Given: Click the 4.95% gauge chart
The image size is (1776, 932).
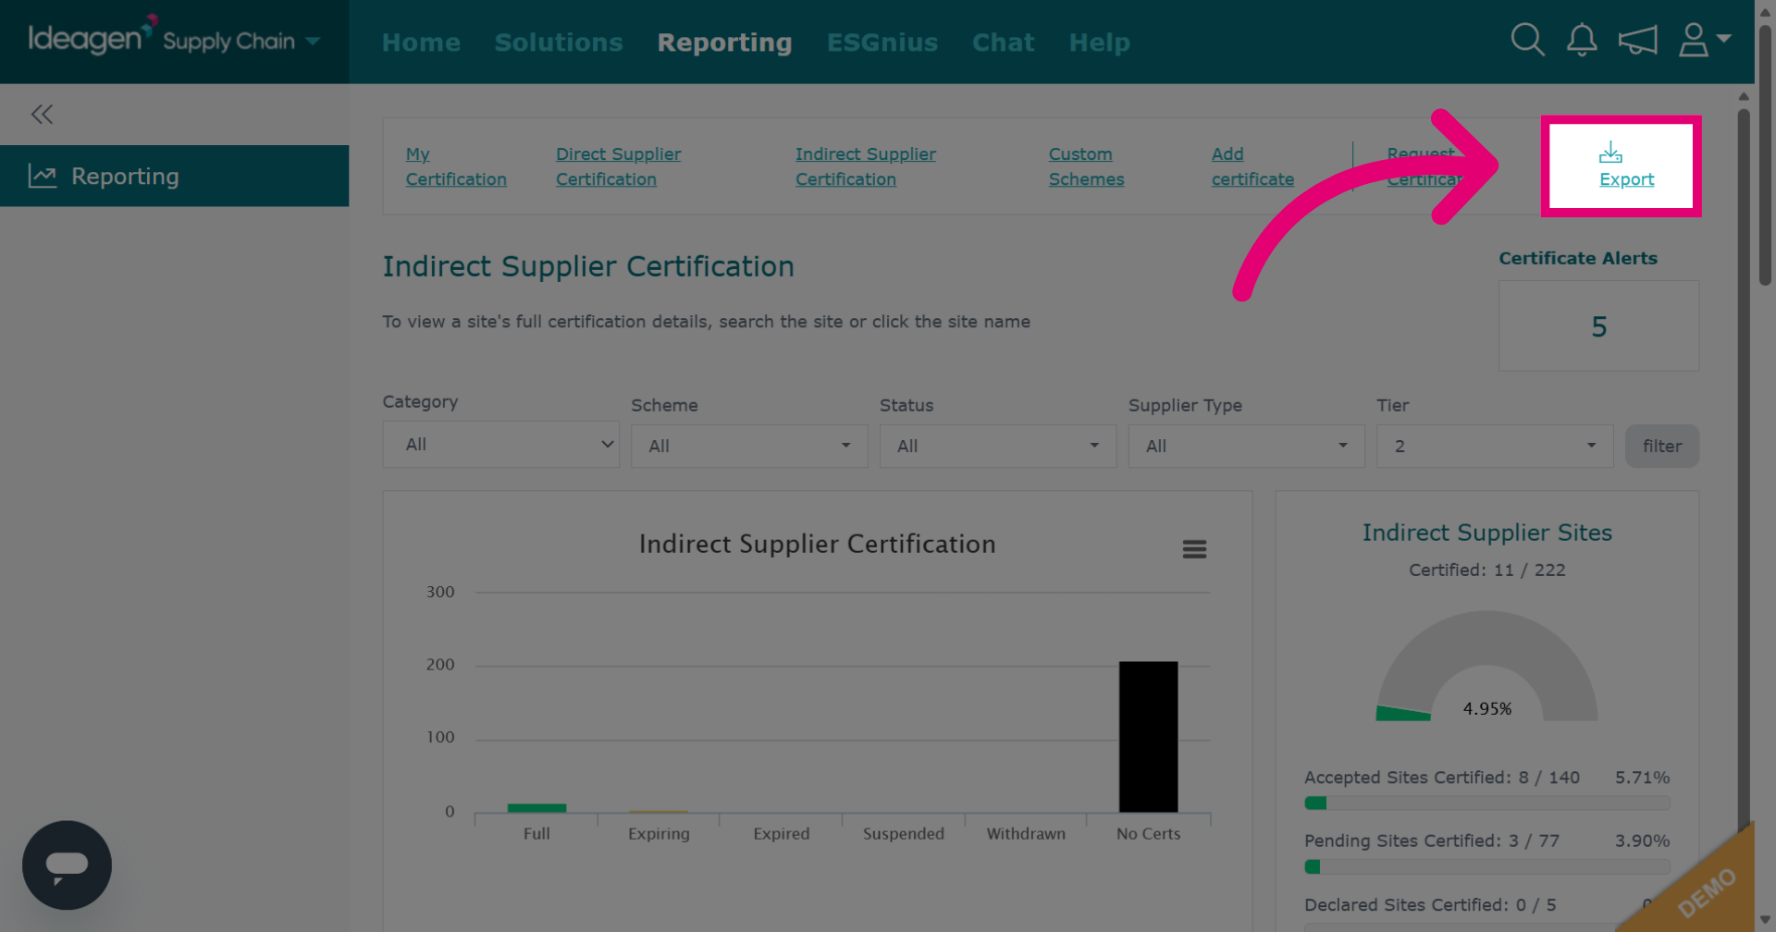Looking at the screenshot, I should pyautogui.click(x=1486, y=666).
